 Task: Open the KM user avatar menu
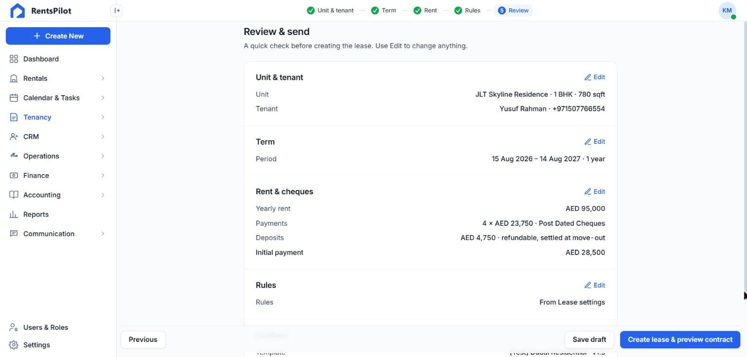[727, 10]
